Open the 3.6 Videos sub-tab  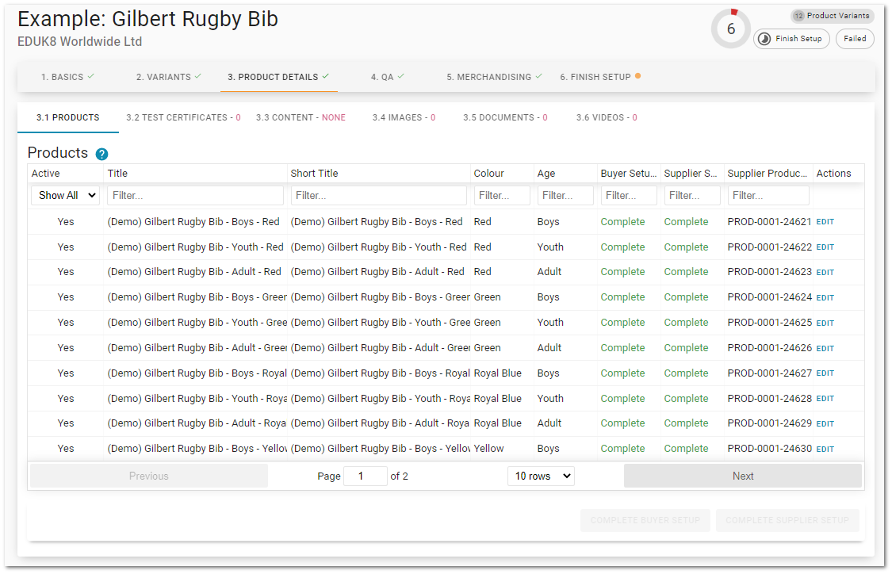point(607,118)
